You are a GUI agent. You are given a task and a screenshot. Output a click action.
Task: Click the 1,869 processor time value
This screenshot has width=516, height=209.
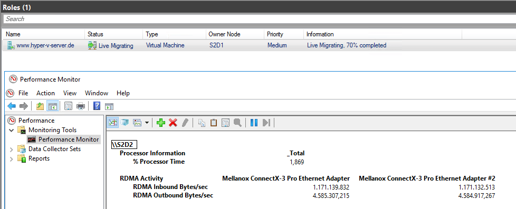[297, 162]
